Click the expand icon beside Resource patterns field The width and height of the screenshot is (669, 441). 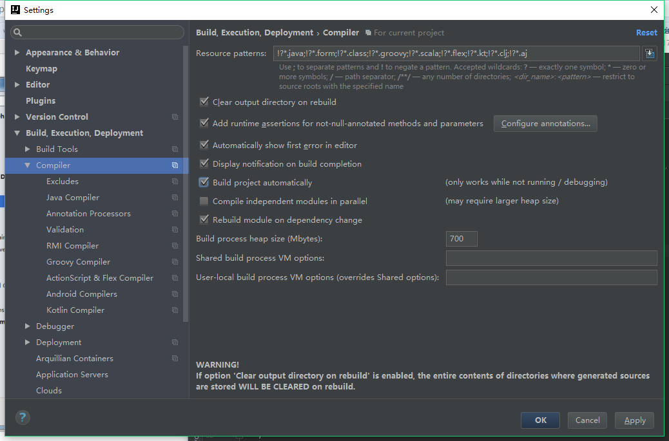(650, 53)
